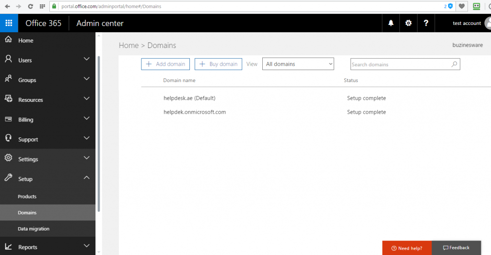Click the Home house icon in sidebar
Viewport: 491px width, 255px height.
(9, 39)
